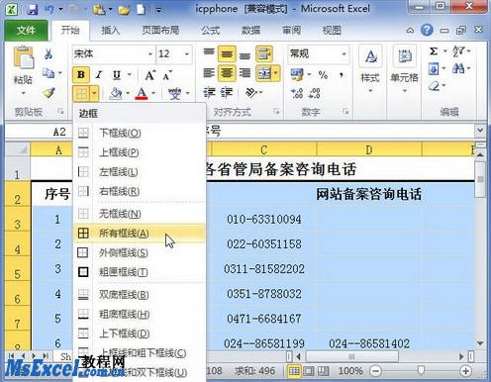Apply percent style
This screenshot has width=491, height=382.
[x=323, y=75]
